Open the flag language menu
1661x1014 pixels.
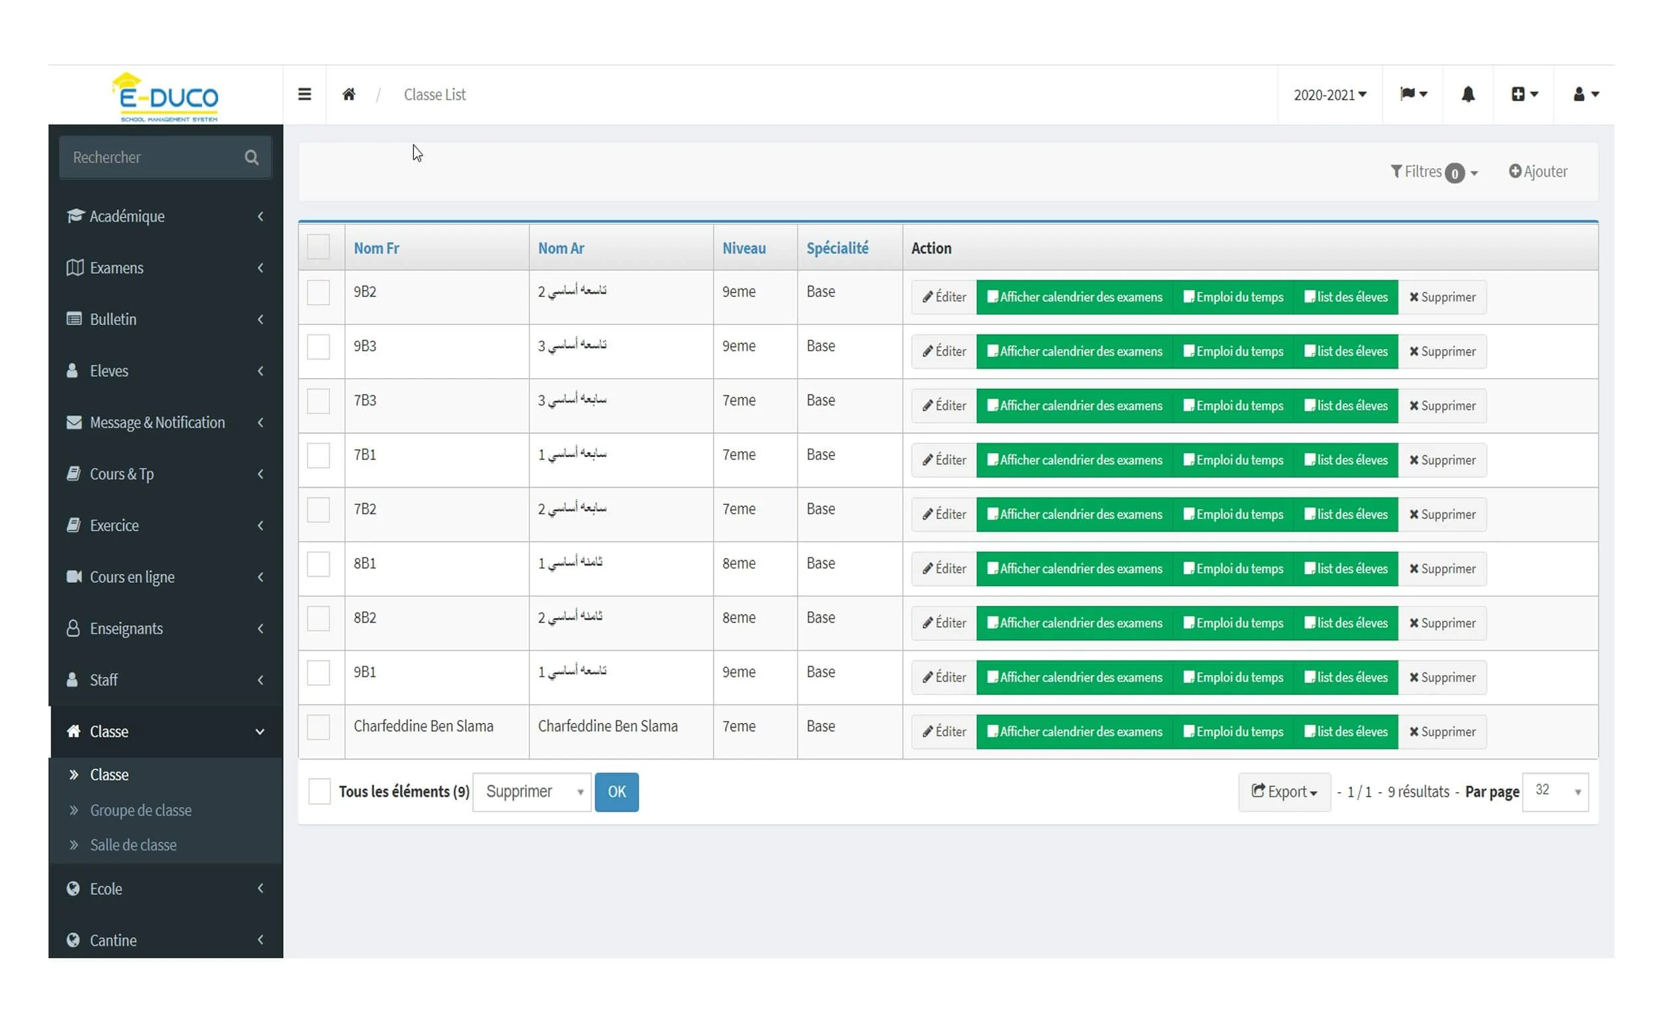pyautogui.click(x=1413, y=94)
